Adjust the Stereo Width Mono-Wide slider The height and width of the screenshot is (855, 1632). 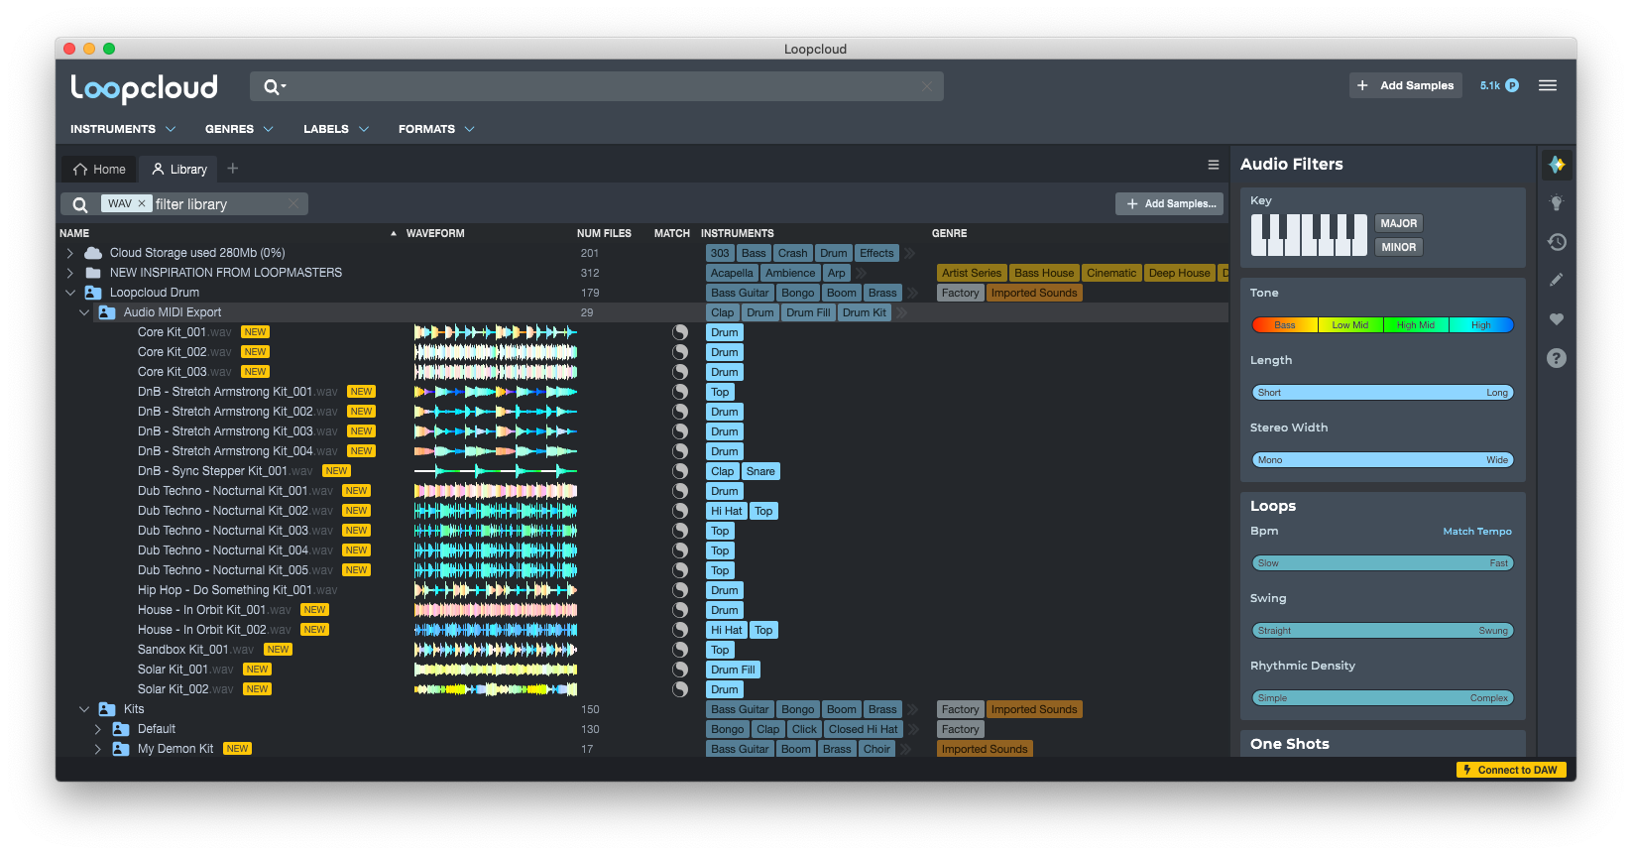coord(1383,460)
